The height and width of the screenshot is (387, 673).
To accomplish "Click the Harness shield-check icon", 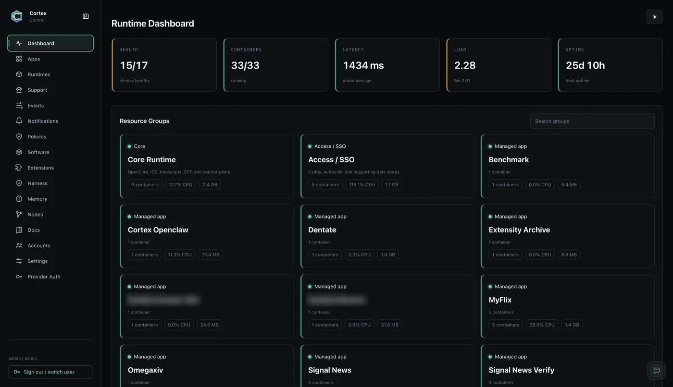I will click(x=19, y=183).
